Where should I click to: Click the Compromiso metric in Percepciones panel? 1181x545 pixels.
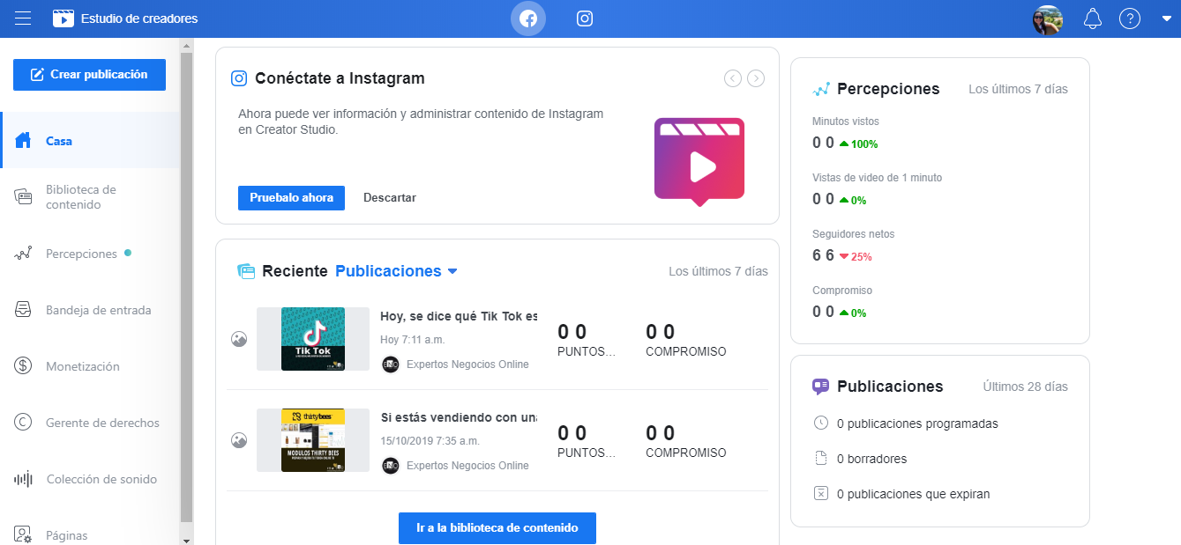point(842,302)
